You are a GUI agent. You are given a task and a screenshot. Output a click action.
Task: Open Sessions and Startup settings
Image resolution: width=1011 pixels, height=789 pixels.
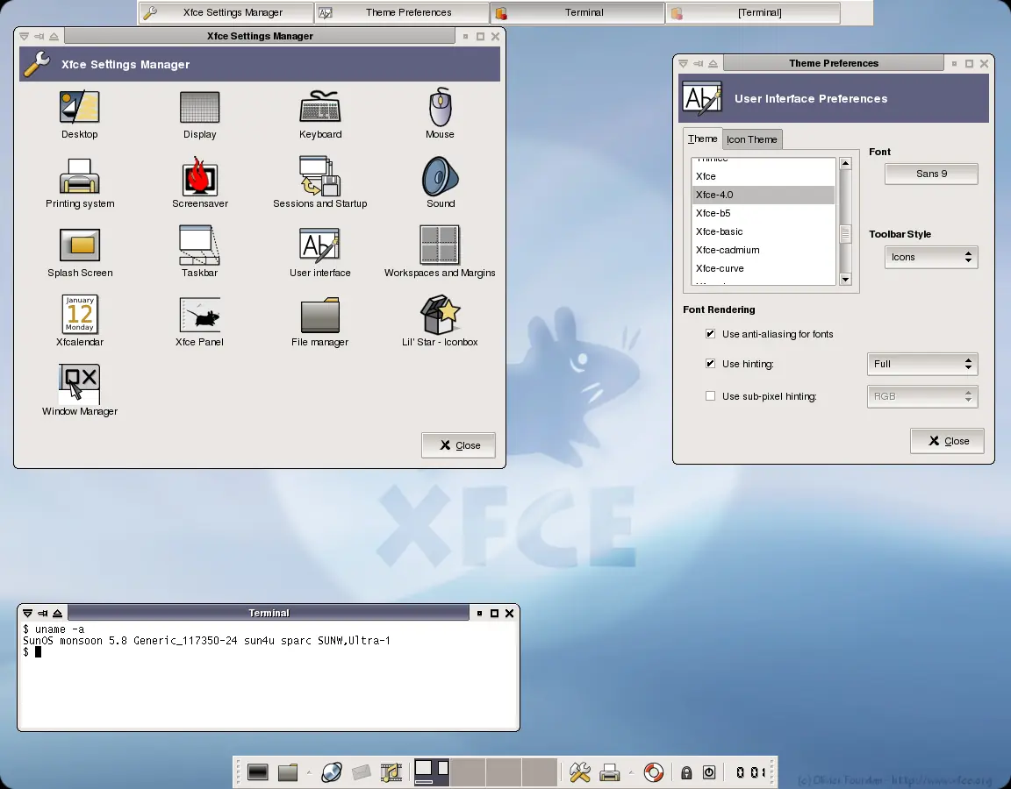click(x=319, y=176)
